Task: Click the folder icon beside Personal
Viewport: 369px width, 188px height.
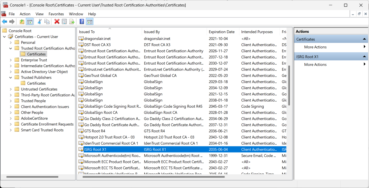Action: 17,42
